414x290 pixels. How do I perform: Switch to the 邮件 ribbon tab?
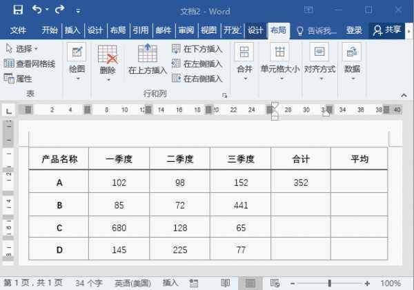point(164,30)
